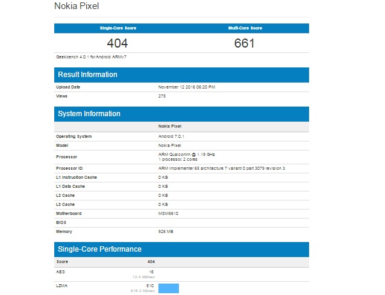Click the 926 MB memory value
385x295 pixels.
pyautogui.click(x=166, y=232)
